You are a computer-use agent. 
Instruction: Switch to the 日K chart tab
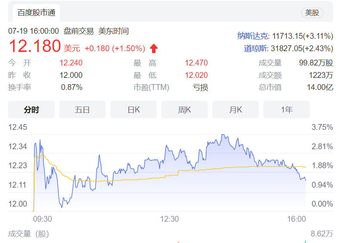[133, 110]
